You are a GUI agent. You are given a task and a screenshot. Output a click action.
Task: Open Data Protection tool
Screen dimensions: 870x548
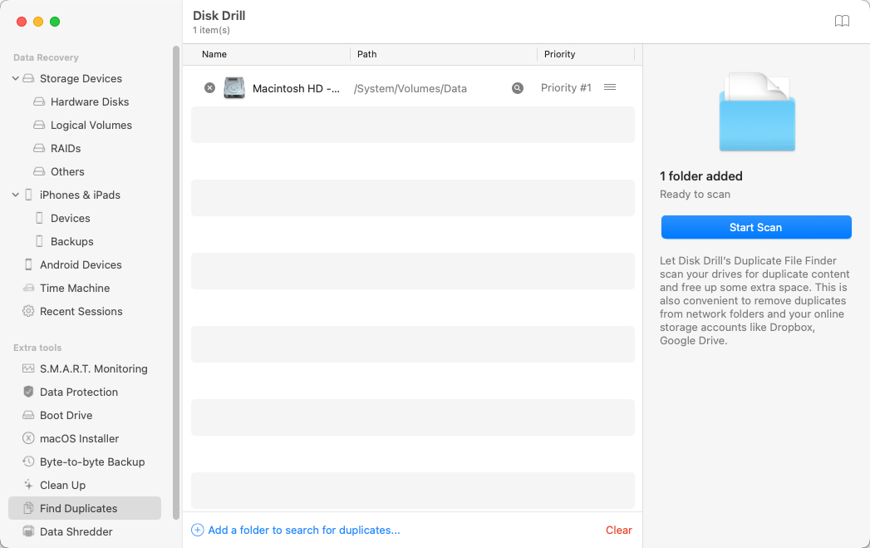tap(79, 392)
